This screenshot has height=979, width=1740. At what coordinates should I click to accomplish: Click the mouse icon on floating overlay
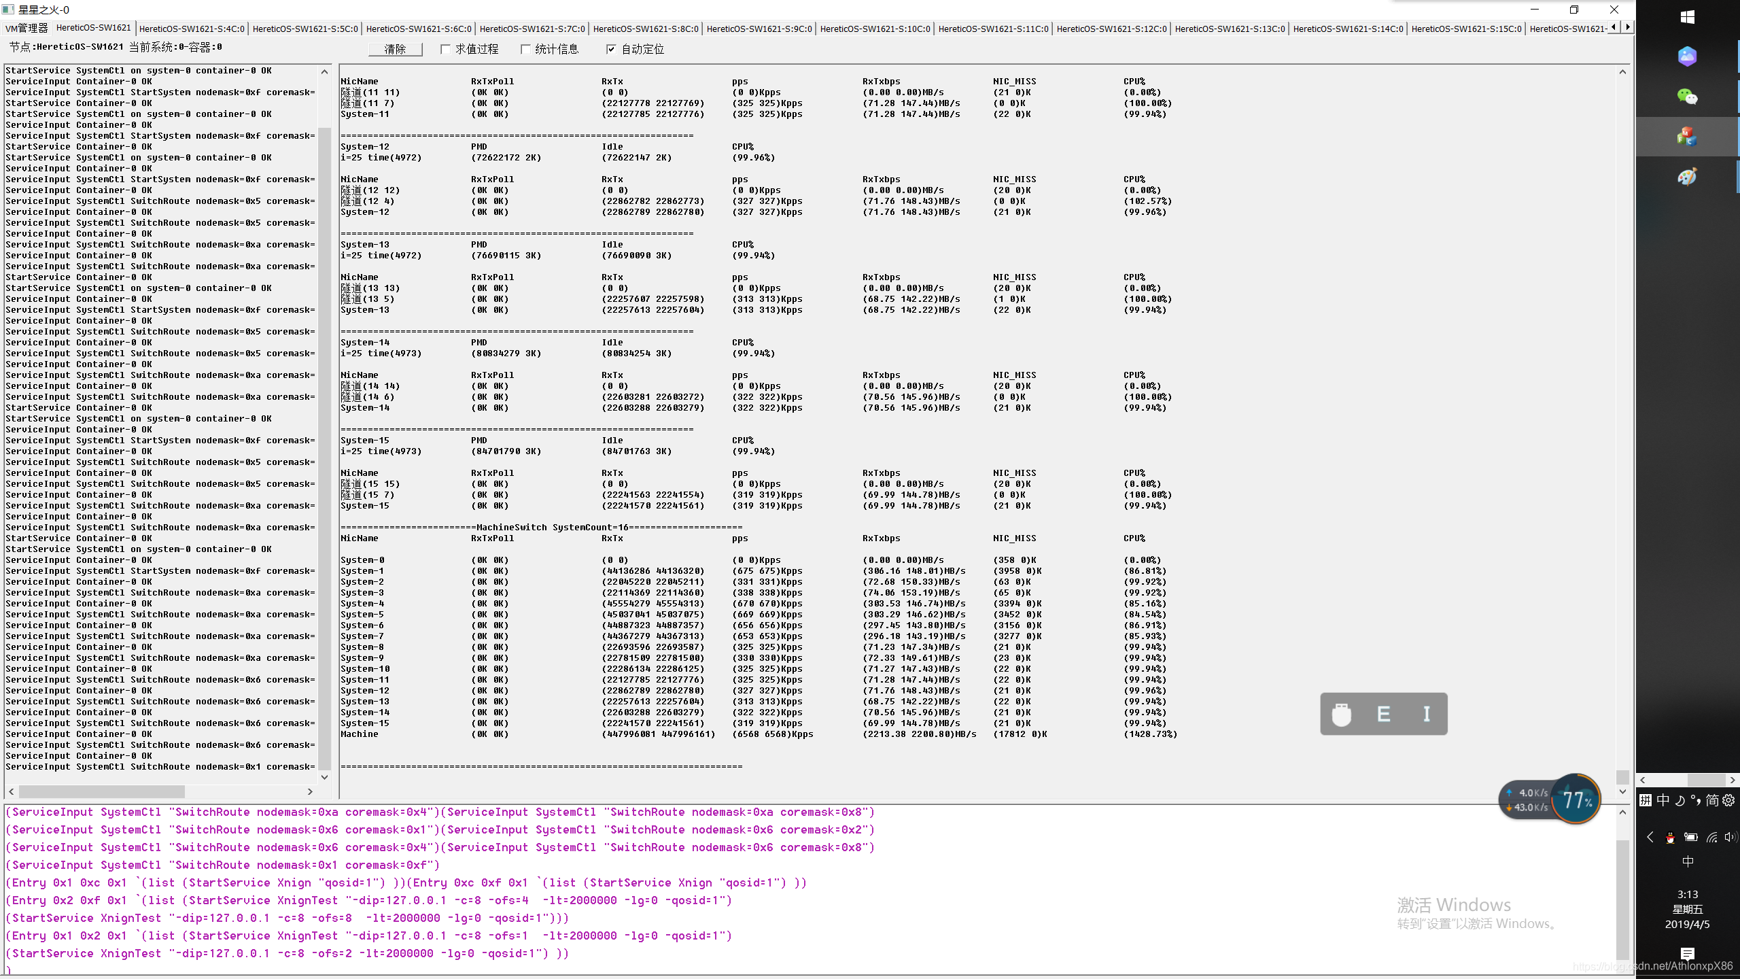coord(1342,714)
